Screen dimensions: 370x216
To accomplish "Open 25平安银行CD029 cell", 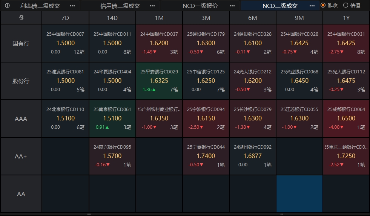I will tap(159, 81).
